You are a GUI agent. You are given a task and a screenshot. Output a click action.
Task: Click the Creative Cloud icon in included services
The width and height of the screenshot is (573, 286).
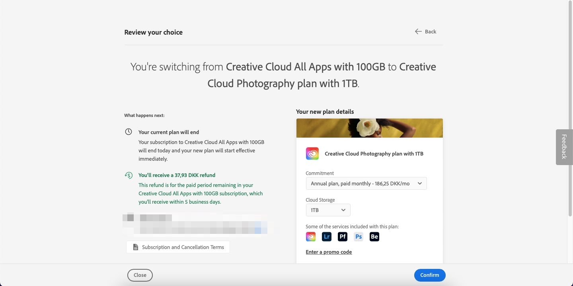click(x=311, y=237)
